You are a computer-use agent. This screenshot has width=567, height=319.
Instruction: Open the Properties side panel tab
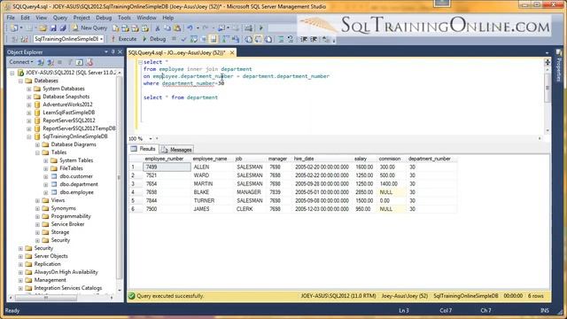[559, 65]
